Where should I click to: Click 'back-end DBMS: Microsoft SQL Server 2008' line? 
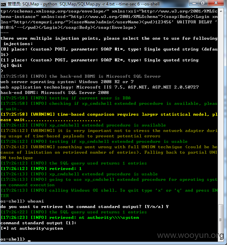(x=55, y=93)
